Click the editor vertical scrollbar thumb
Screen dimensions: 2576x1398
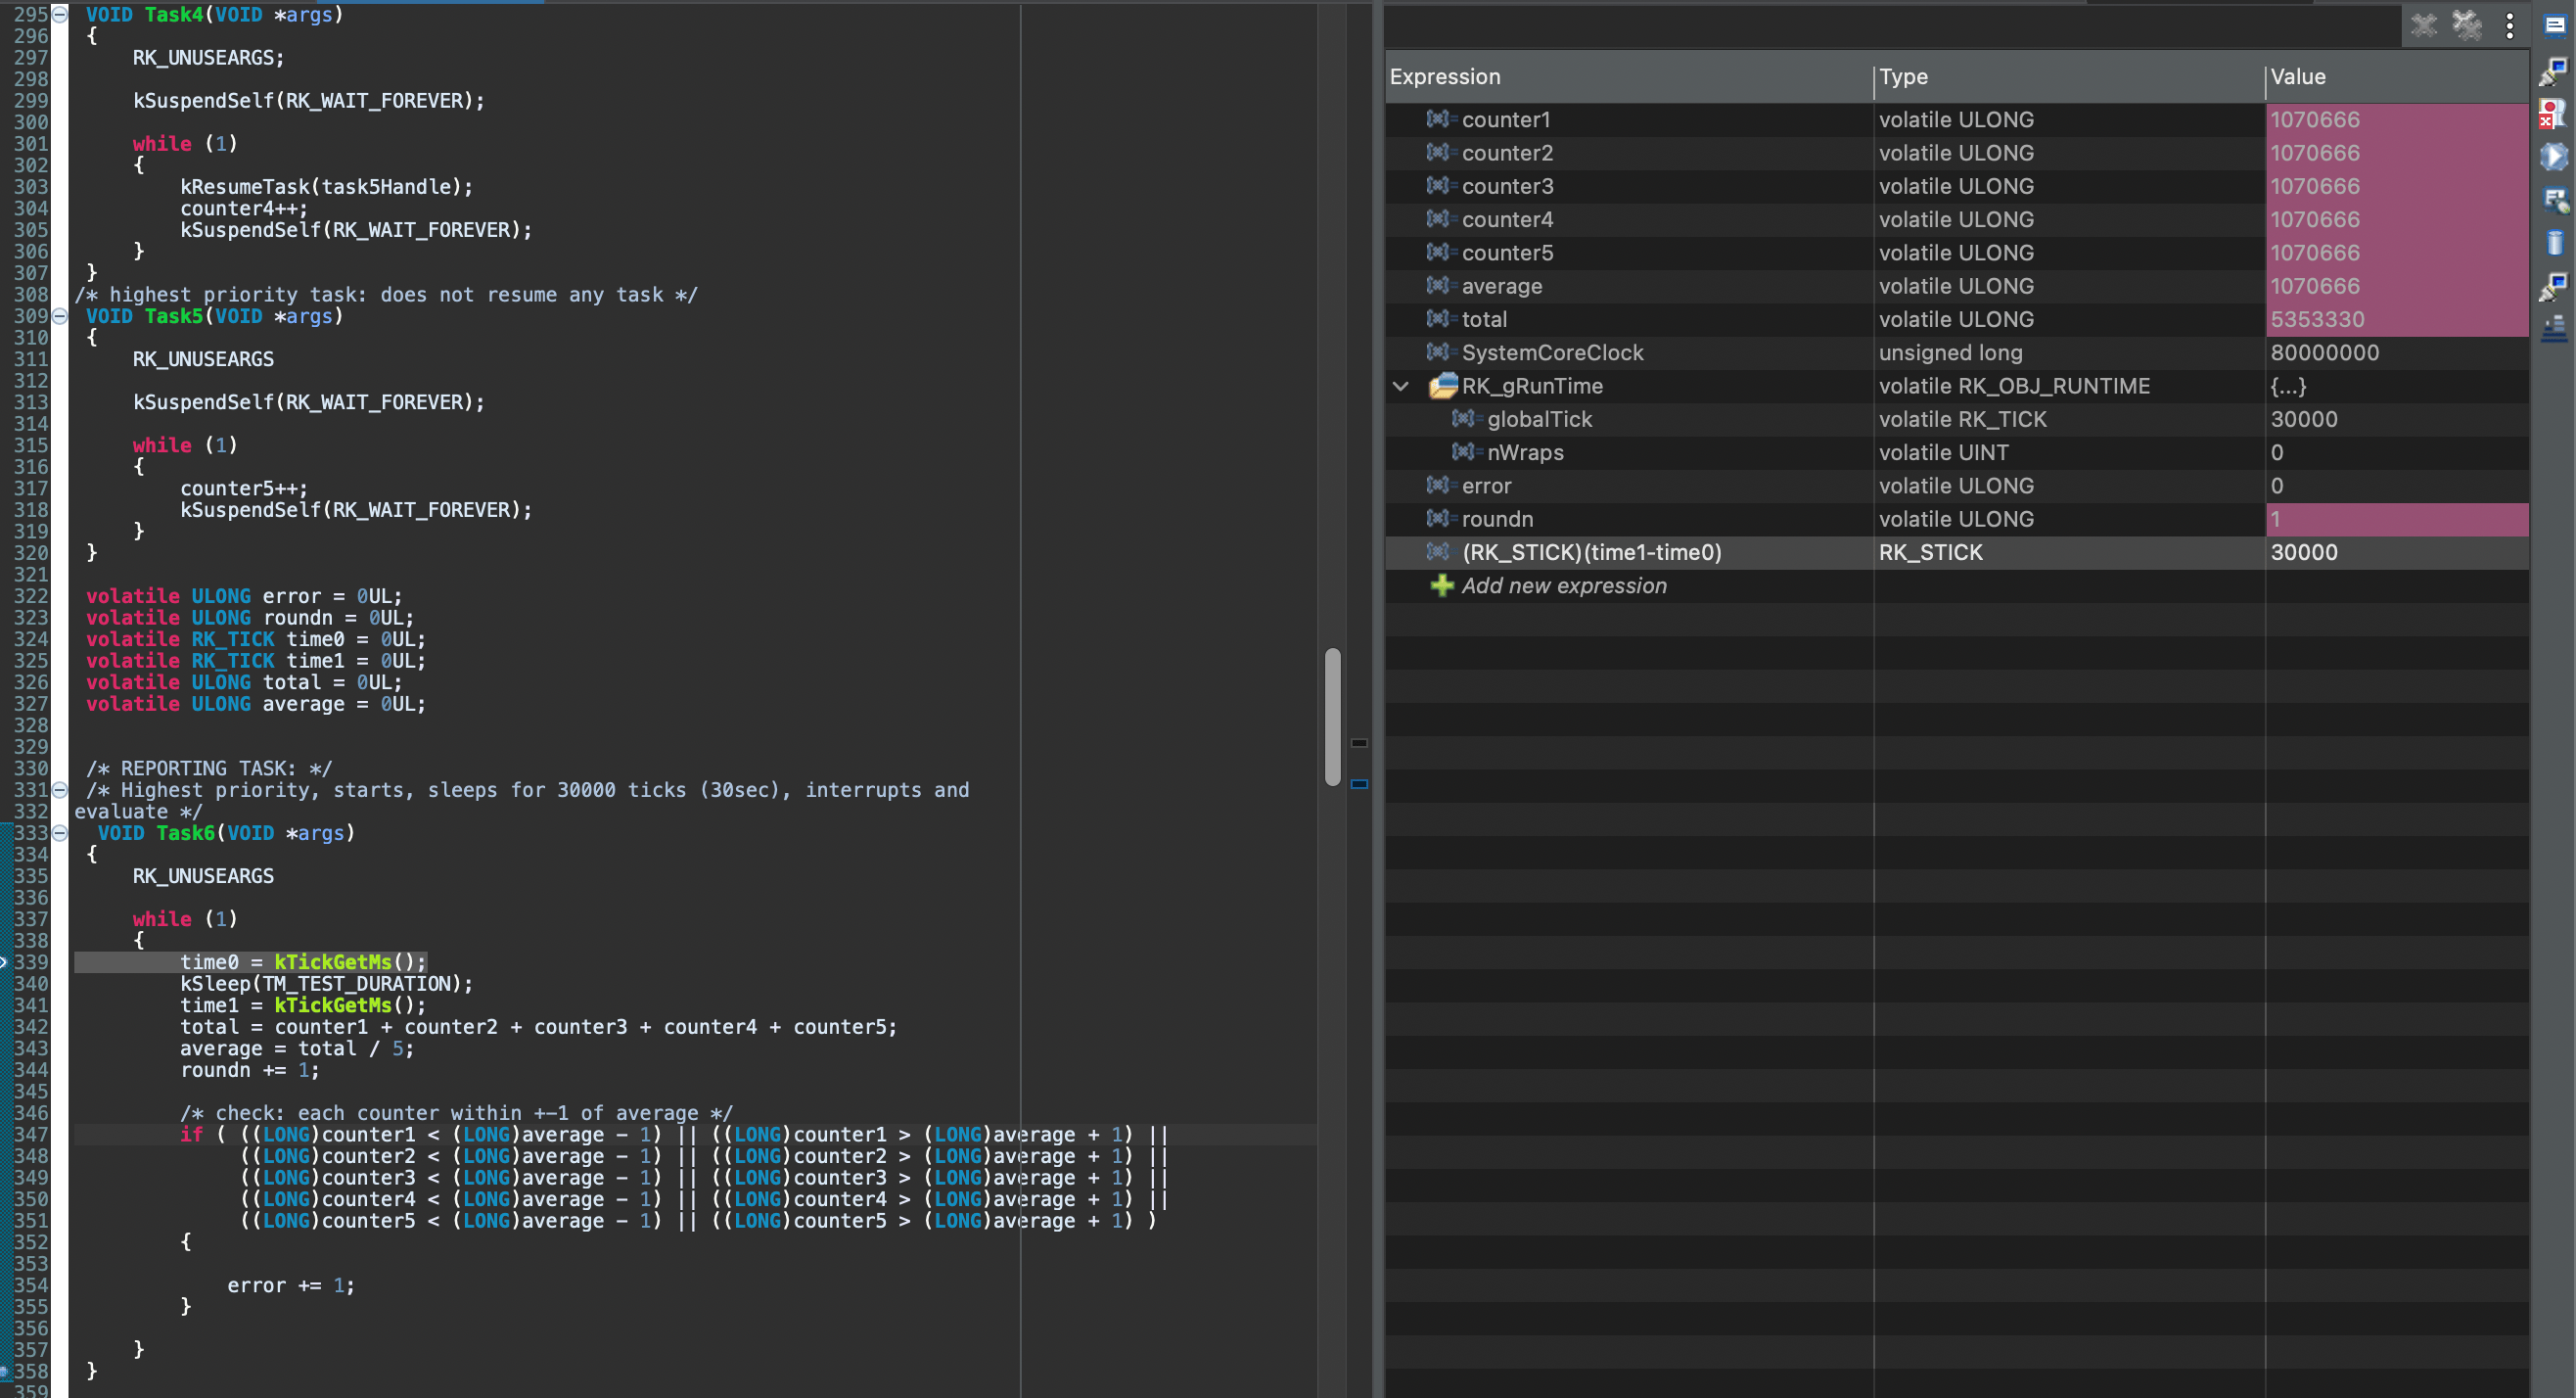click(1333, 717)
